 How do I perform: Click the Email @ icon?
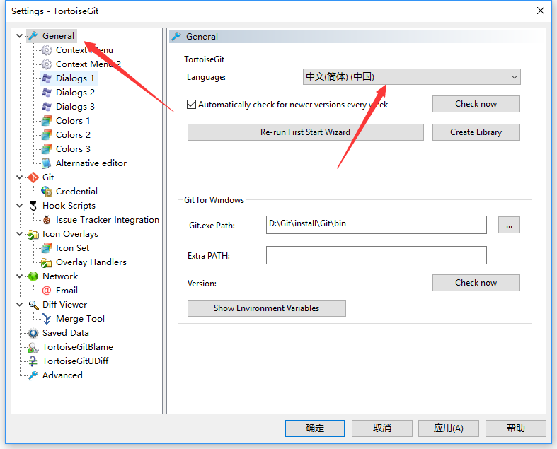(47, 291)
